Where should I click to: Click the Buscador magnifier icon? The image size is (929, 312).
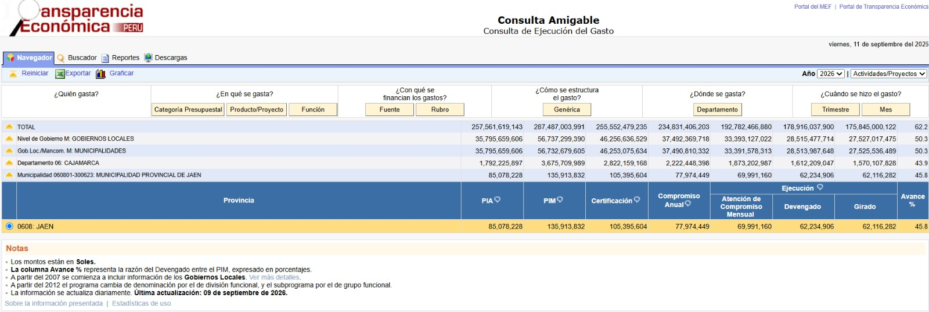click(x=61, y=58)
